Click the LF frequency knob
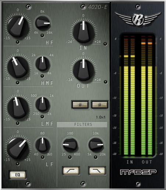Viewport: 166px width, 190px height. coord(43,145)
